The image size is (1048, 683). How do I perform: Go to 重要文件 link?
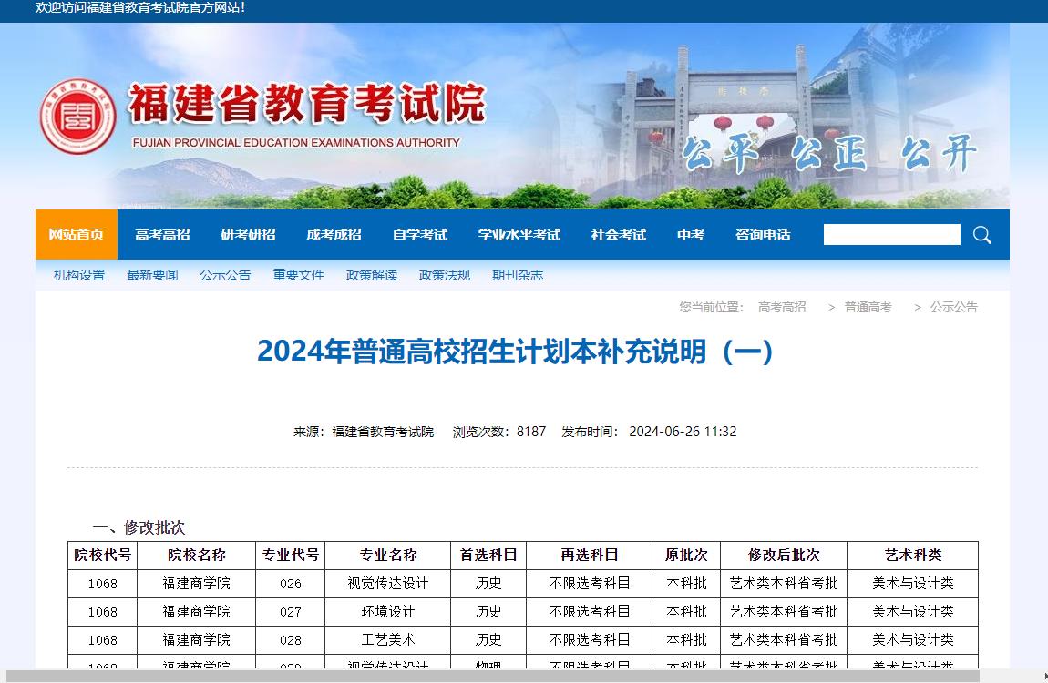[298, 275]
